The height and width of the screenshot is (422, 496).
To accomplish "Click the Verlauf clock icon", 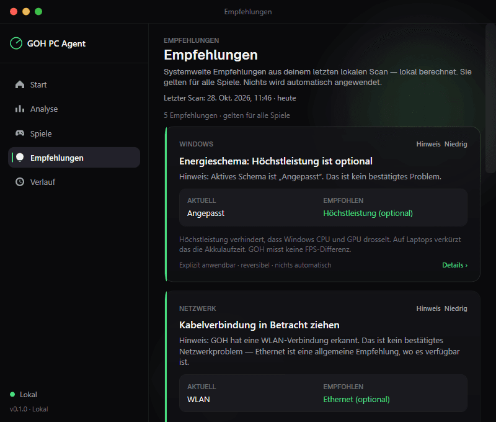I will click(20, 182).
